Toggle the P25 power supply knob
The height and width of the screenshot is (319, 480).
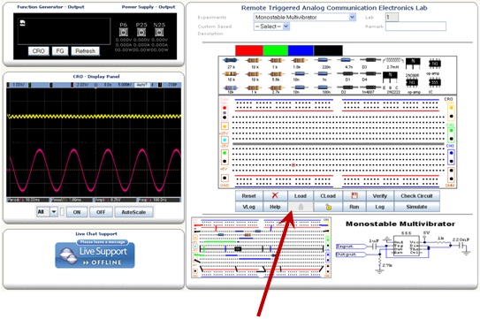pos(141,32)
